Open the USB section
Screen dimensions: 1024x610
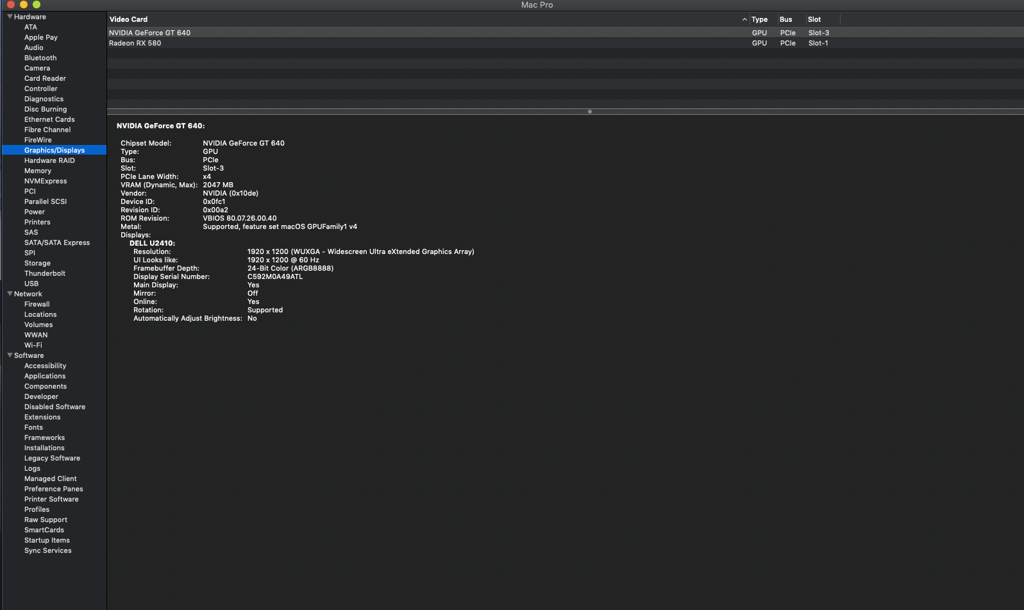click(x=31, y=284)
